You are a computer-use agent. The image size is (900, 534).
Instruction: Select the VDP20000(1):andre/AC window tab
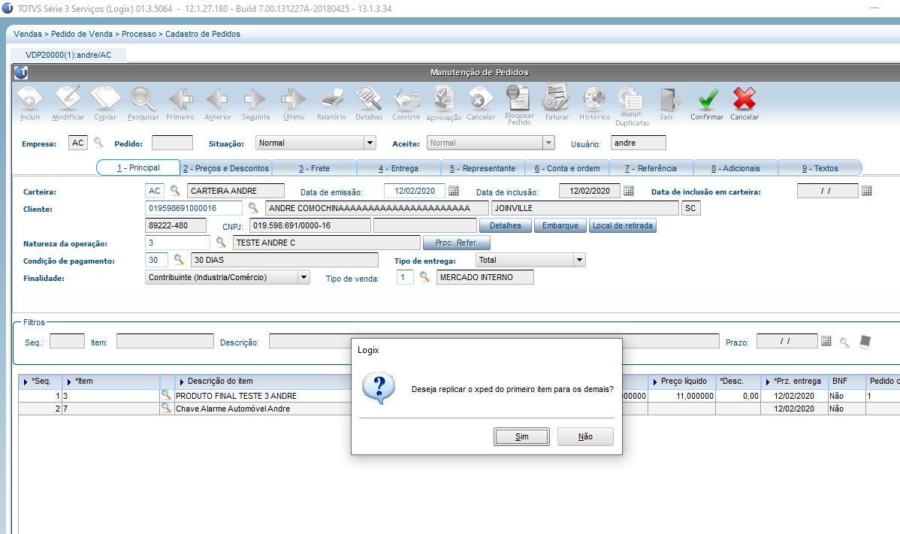point(68,55)
